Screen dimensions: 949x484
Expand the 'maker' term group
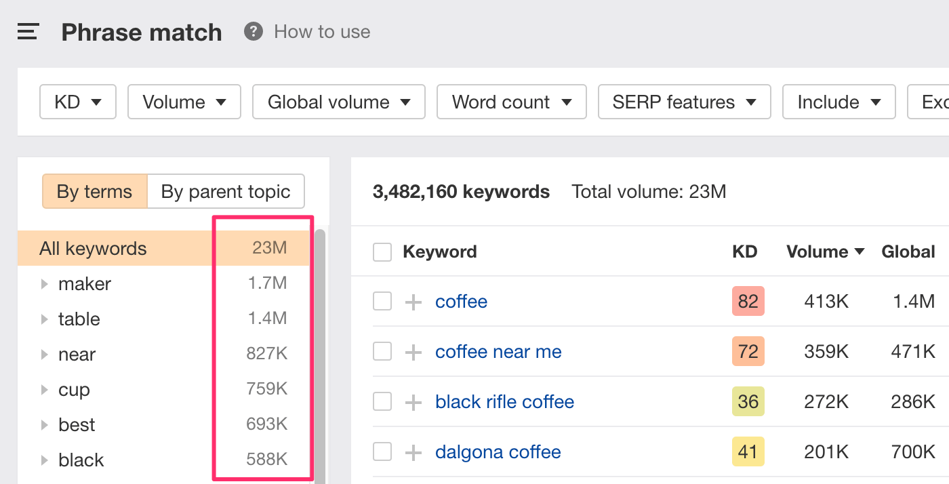[45, 284]
